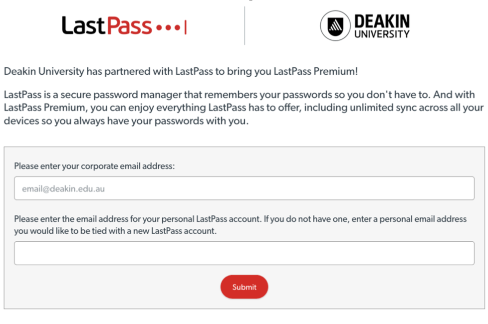
Task: Click the email@deakin.edu.au placeholder text
Action: [x=63, y=189]
